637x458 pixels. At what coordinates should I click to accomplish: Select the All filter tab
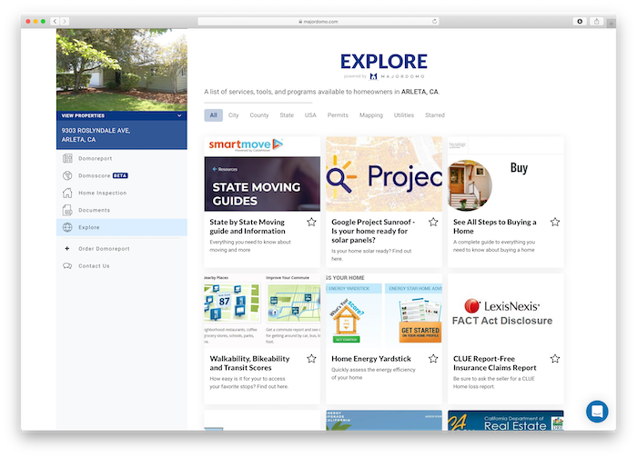(213, 115)
